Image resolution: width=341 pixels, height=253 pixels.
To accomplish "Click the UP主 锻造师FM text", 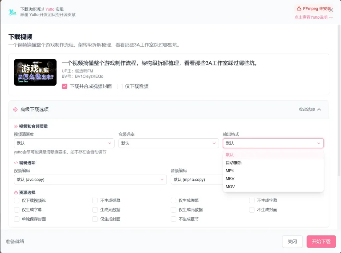I will (77, 71).
